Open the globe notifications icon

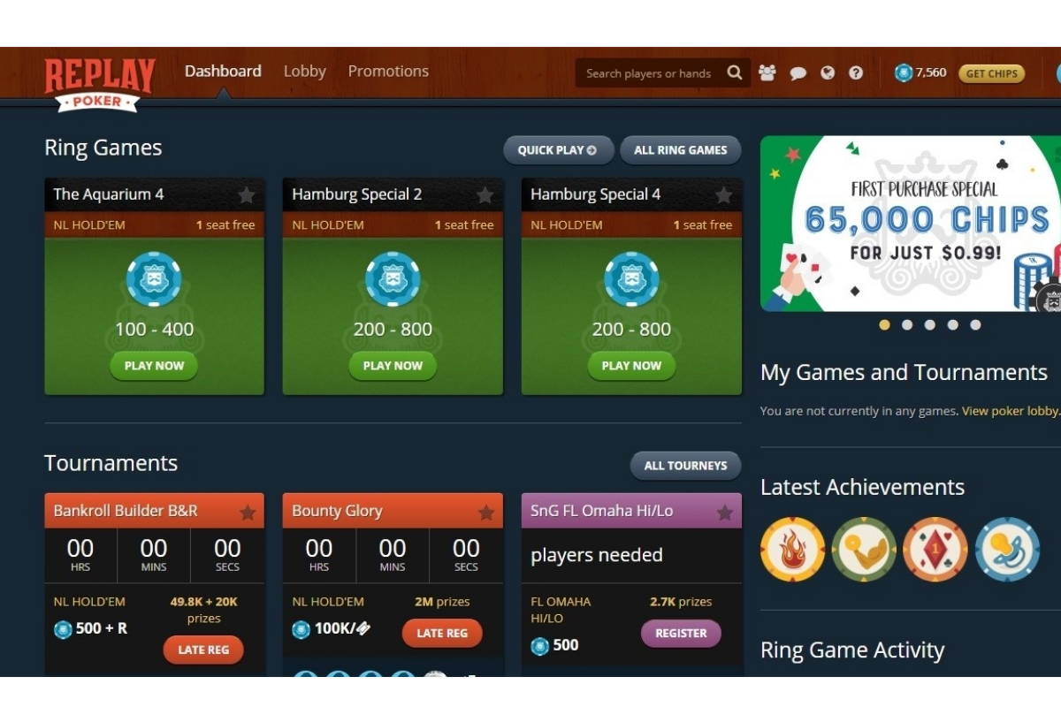828,73
